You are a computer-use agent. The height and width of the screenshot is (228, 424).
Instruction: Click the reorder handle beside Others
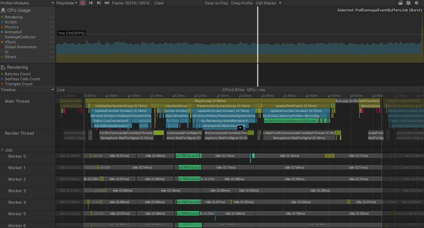52,57
